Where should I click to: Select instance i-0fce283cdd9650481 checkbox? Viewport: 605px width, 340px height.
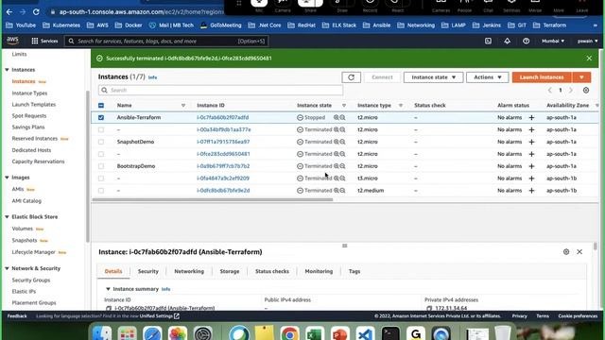(x=101, y=154)
